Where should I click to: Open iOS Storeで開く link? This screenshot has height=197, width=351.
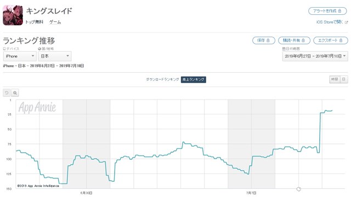[330, 22]
